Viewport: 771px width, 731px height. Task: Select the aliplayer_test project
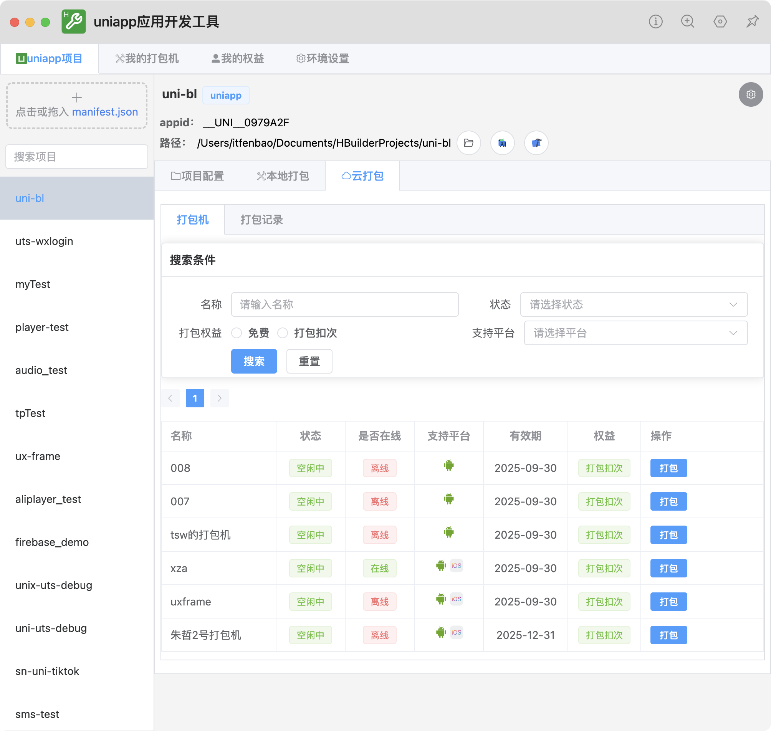pos(77,499)
